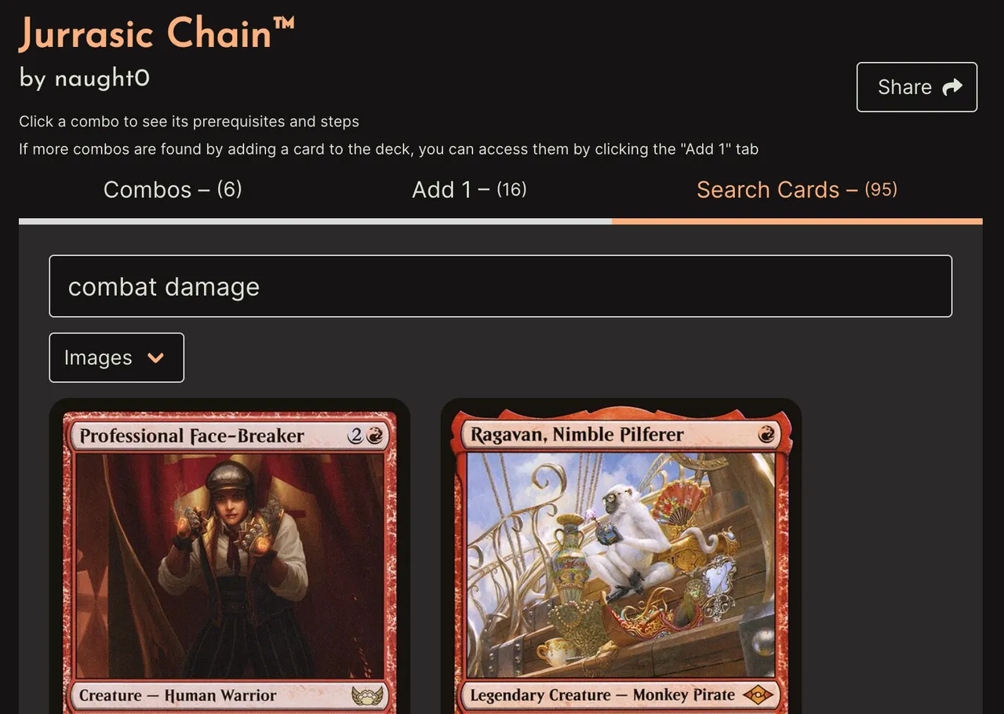Open the Ragavan, Nimble Pilferer card image

[x=621, y=556]
